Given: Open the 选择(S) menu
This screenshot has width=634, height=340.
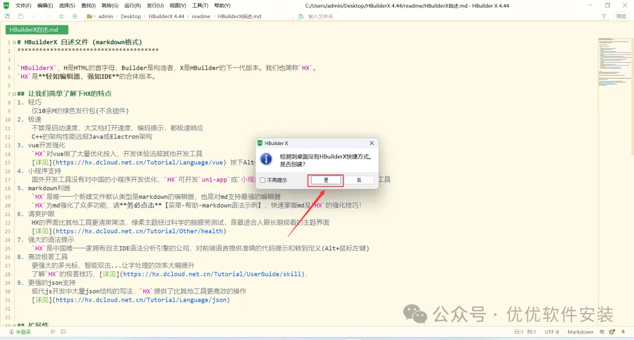Looking at the screenshot, I should point(67,6).
